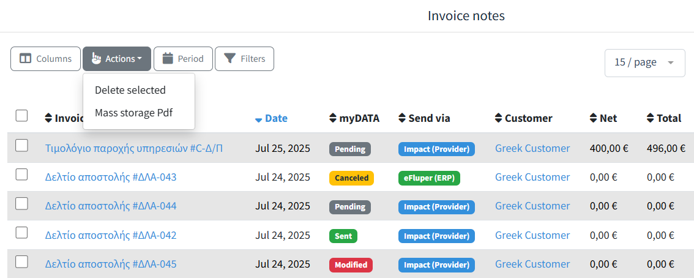Choose Mass storage Pdf menu item
This screenshot has height=278, width=694.
click(x=134, y=113)
